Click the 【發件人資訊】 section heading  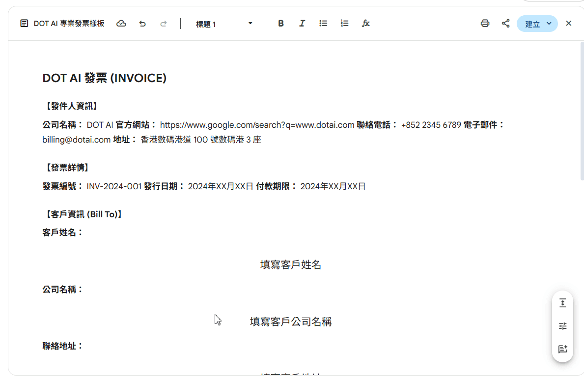click(x=71, y=106)
